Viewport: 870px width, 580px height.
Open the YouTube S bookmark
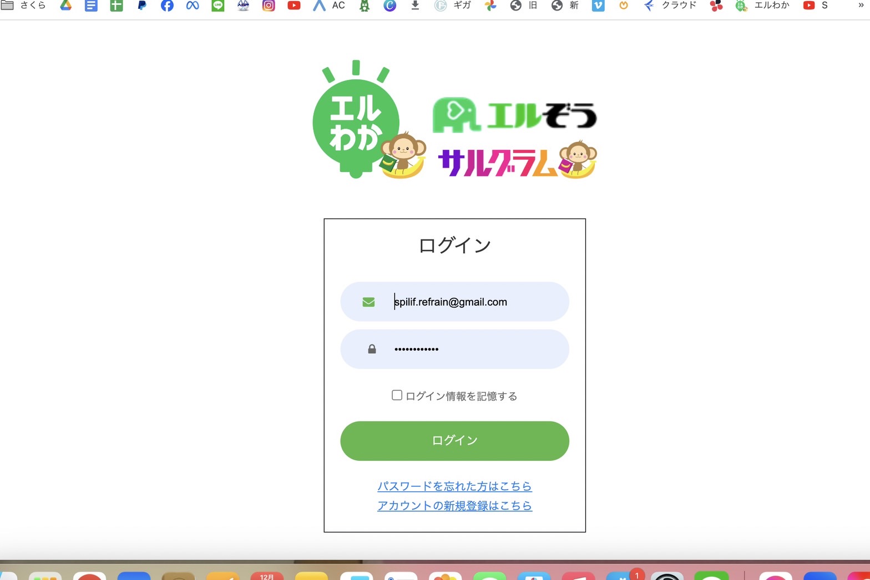point(816,6)
